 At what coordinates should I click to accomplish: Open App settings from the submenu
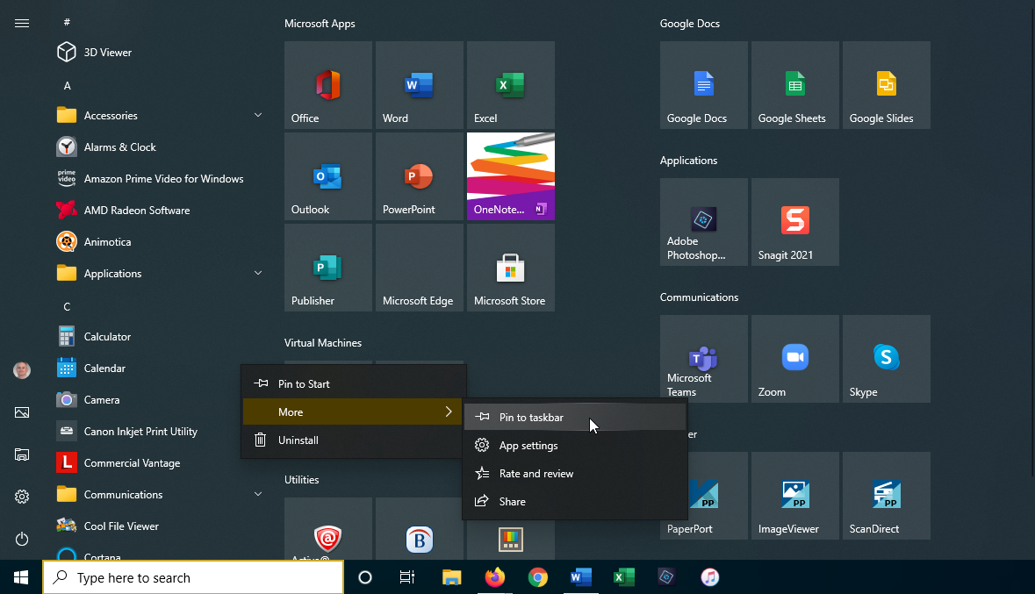pyautogui.click(x=574, y=446)
